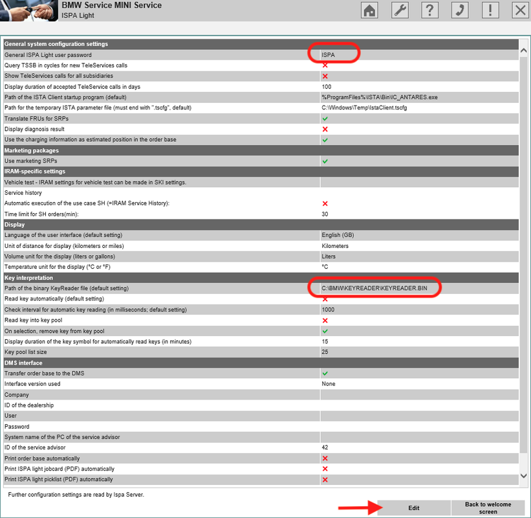531x518 pixels.
Task: Select Kilometers distance unit value
Action: [x=335, y=246]
